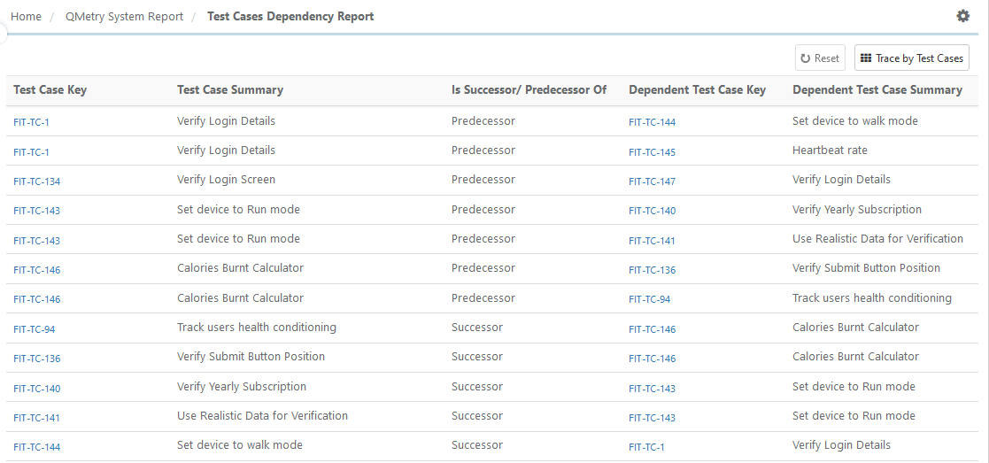Select test case summary 'Verify Submit Button Position'
Screen dimensions: 989x463
coord(251,357)
